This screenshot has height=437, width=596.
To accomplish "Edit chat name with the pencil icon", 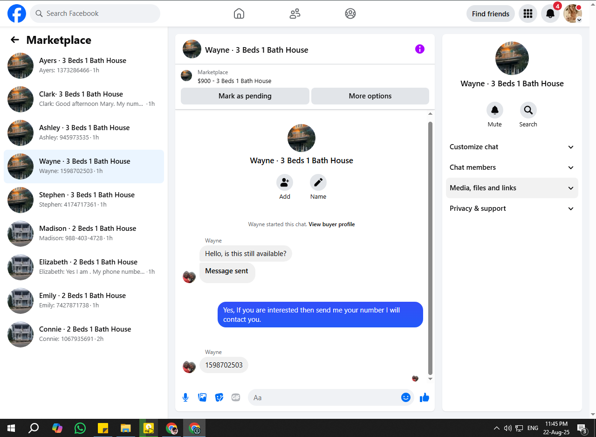I will tap(318, 182).
